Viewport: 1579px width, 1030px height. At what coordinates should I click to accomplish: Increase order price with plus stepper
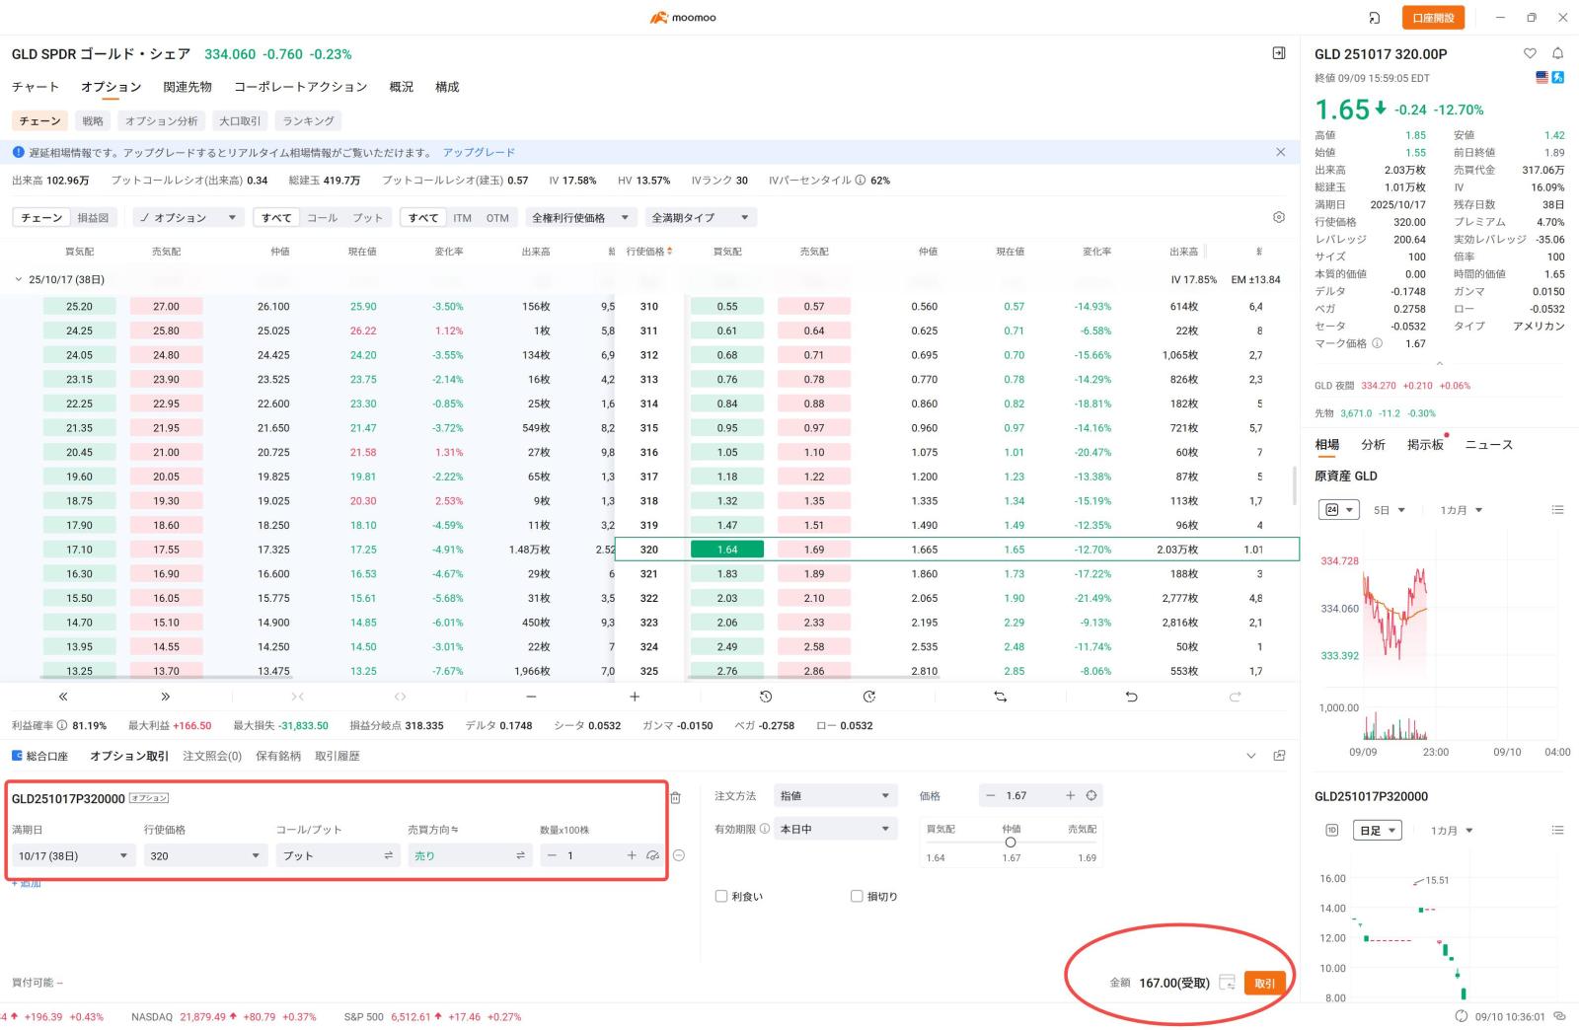click(1070, 795)
